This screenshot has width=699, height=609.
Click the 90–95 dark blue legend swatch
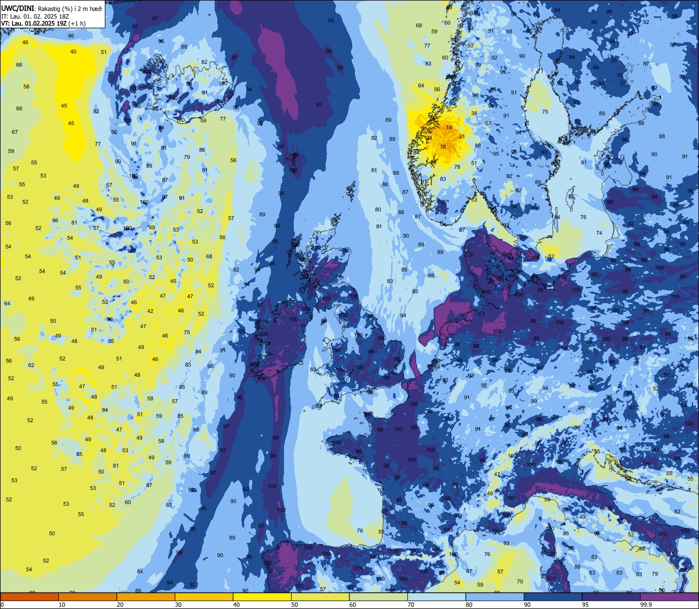pos(553,596)
